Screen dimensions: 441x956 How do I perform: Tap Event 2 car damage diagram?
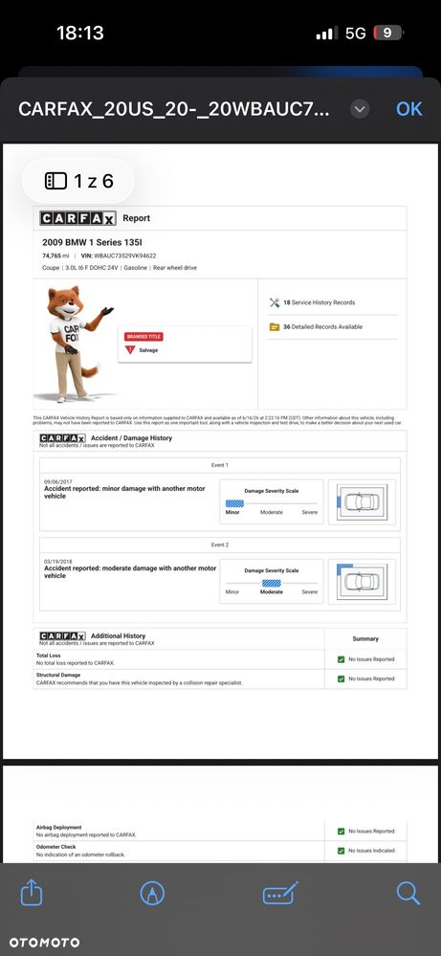click(x=362, y=582)
